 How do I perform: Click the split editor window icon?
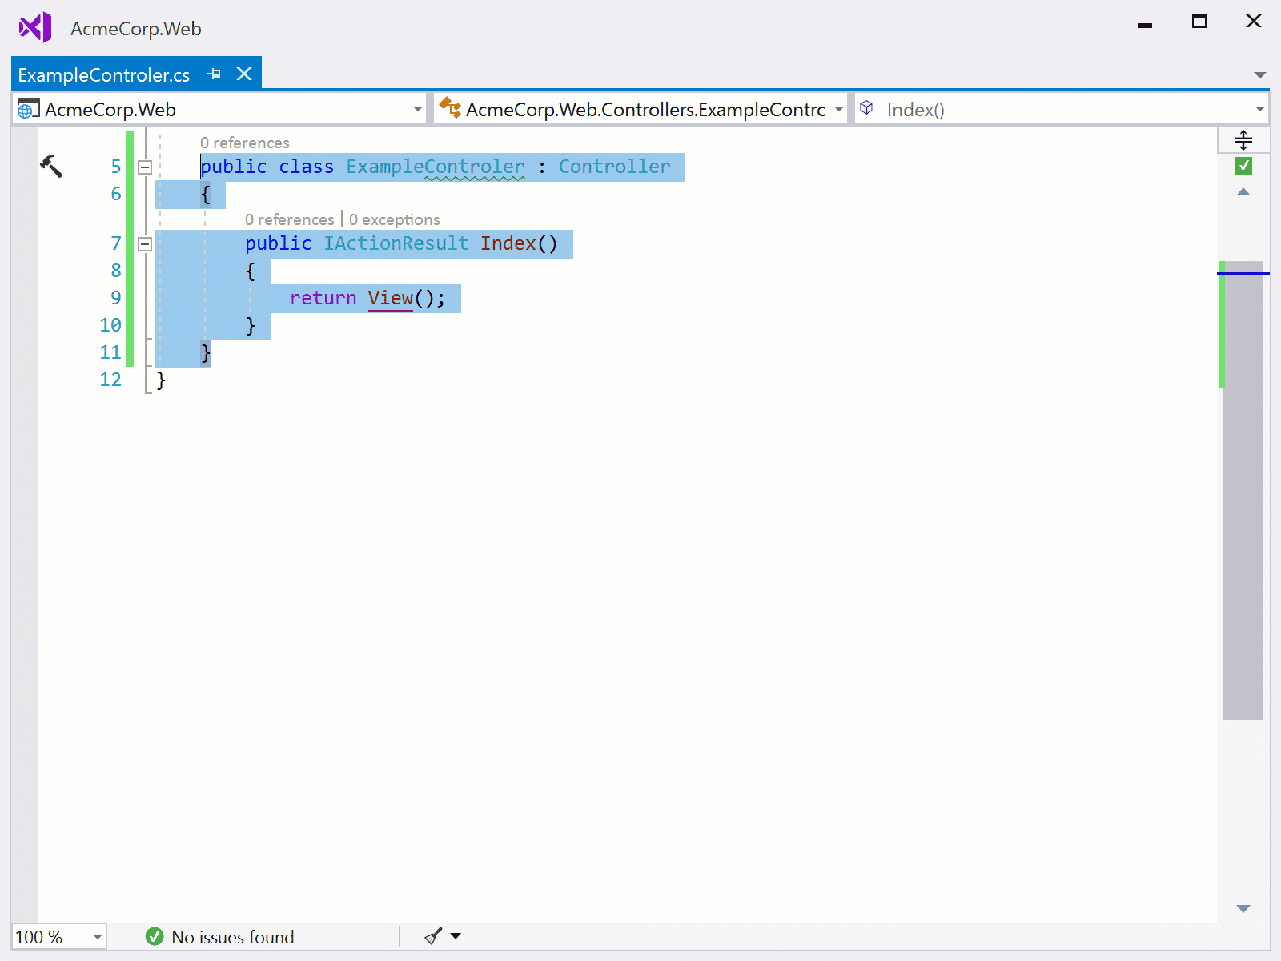[x=1243, y=139]
